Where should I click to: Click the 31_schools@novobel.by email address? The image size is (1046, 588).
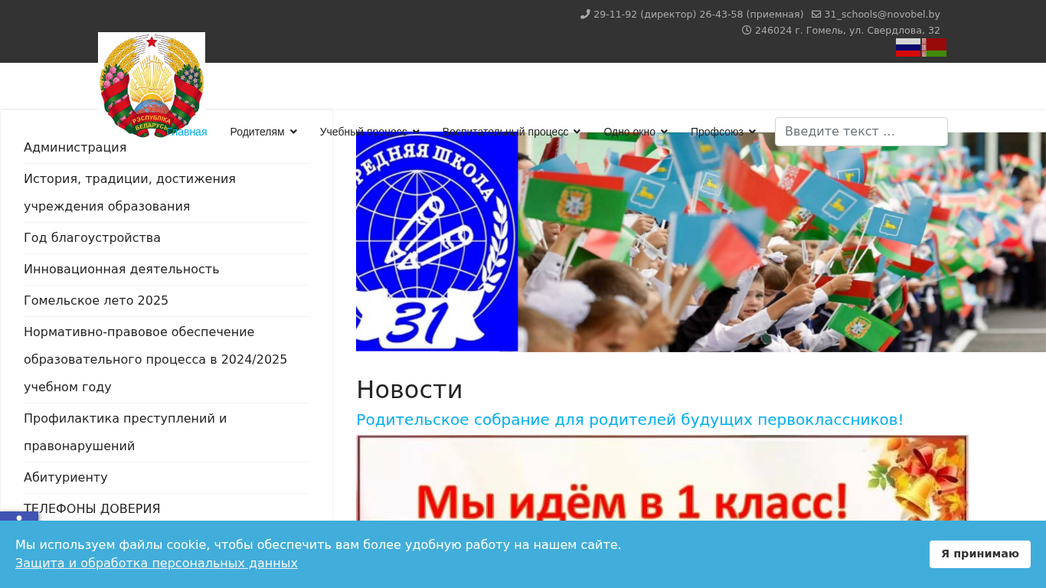(x=882, y=14)
